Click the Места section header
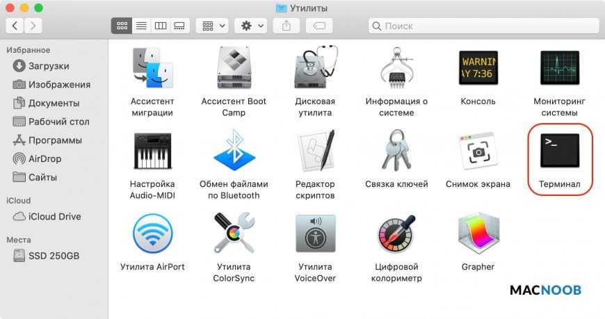The width and height of the screenshot is (605, 319). point(19,240)
